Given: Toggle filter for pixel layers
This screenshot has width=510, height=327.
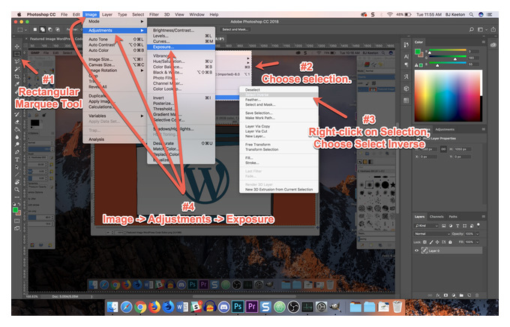Looking at the screenshot, I should [x=444, y=226].
